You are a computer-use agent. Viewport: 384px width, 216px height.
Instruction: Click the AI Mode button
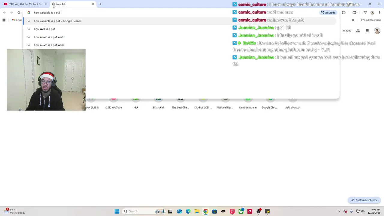328,13
